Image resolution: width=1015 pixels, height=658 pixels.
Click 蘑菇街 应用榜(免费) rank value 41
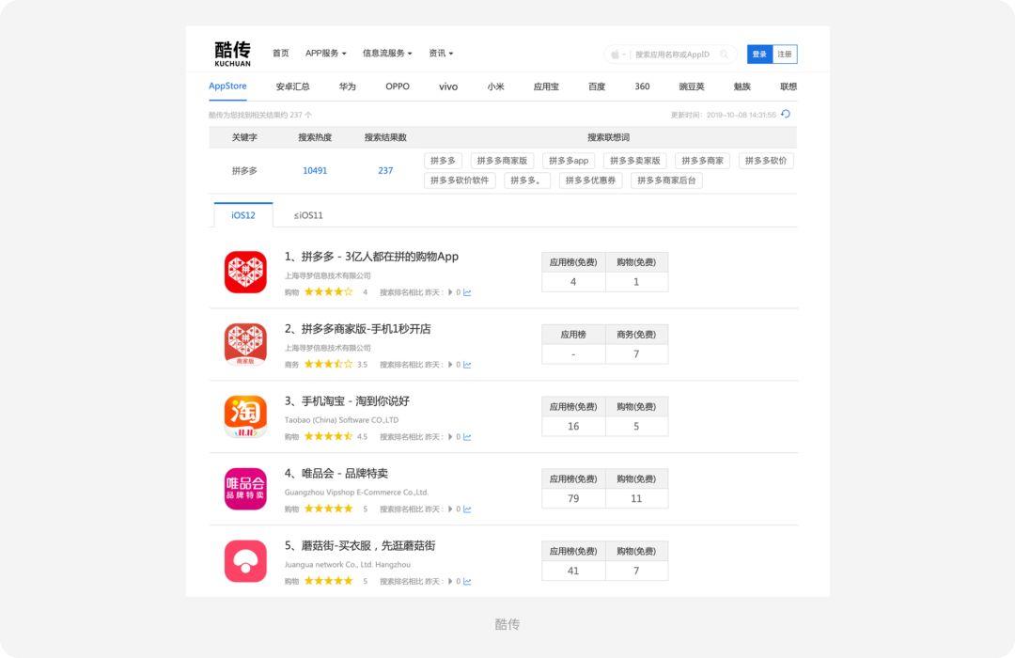tap(573, 571)
